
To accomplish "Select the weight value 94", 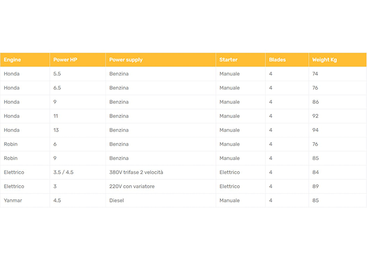I will (x=338, y=130).
